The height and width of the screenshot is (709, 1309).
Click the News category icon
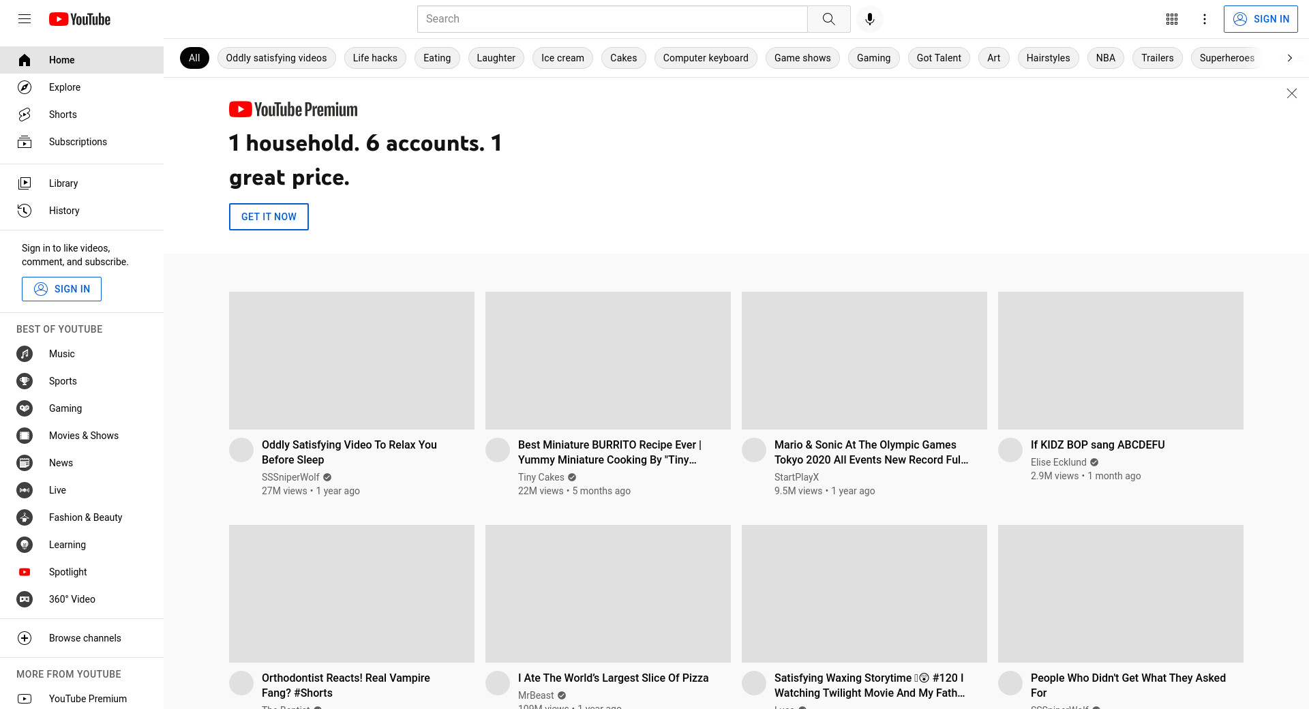coord(25,463)
